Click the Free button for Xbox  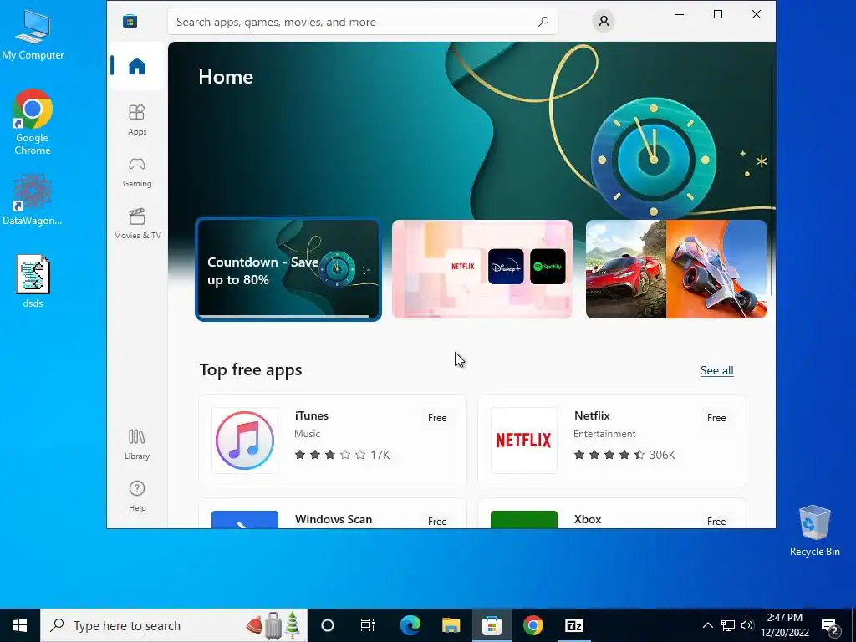pos(716,521)
